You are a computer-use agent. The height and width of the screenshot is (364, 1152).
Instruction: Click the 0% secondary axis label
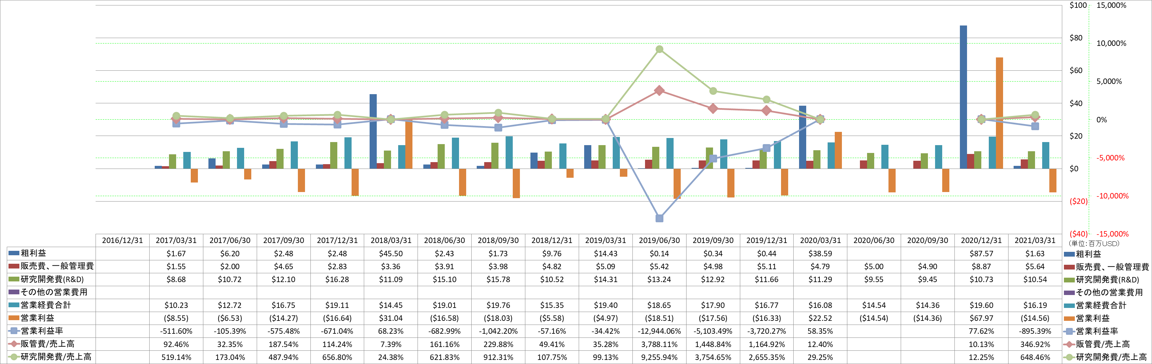tap(1101, 120)
